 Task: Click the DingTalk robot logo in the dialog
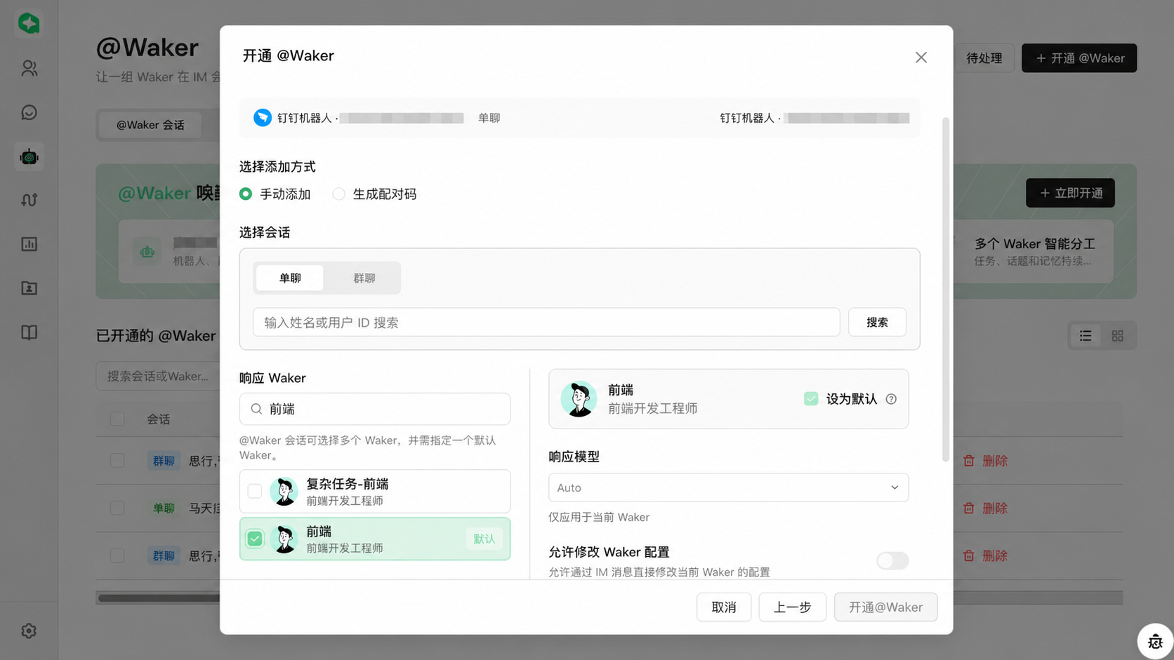263,118
